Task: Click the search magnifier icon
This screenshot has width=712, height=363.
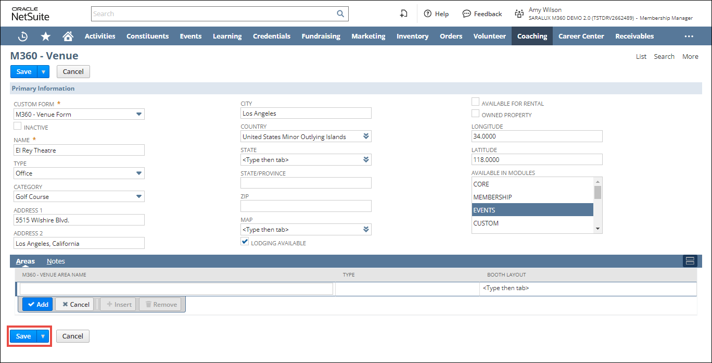Action: point(340,14)
